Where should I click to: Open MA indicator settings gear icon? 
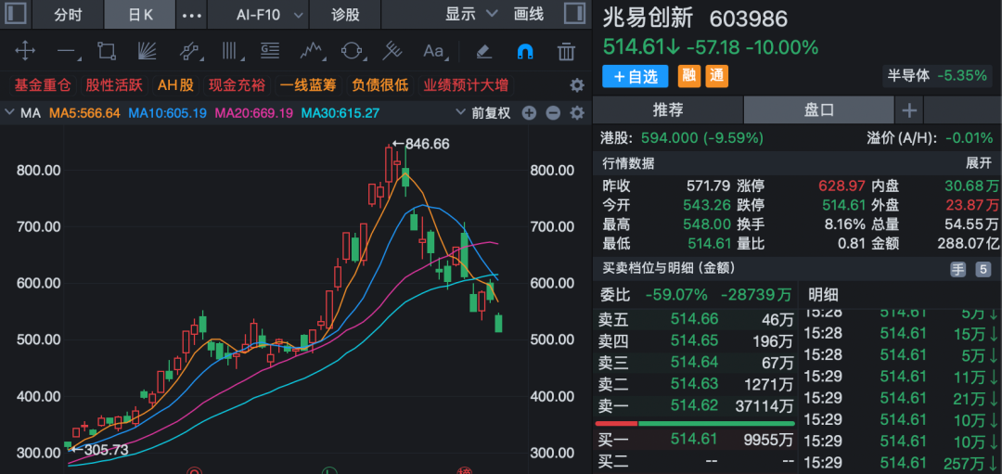(x=577, y=113)
